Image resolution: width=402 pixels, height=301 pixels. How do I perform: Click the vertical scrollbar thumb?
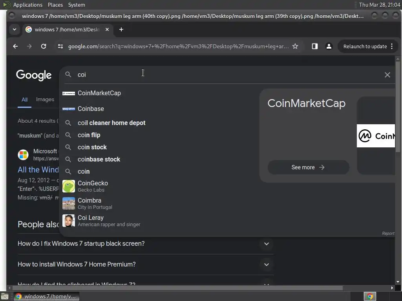(398, 107)
